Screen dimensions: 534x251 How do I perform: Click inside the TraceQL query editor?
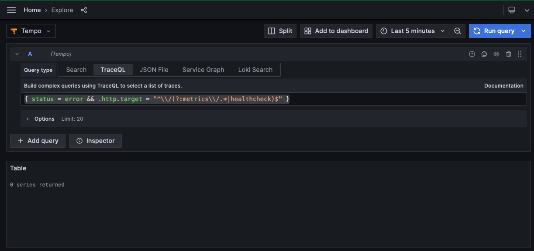175,99
